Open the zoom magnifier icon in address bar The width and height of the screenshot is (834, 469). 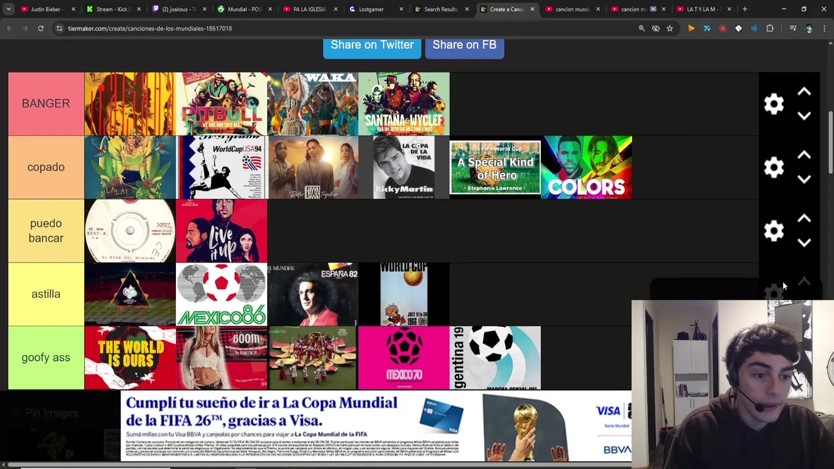click(642, 29)
